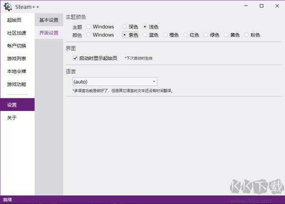Open 社区加速 in the sidebar
Viewport: 285px width, 204px height.
(17, 33)
